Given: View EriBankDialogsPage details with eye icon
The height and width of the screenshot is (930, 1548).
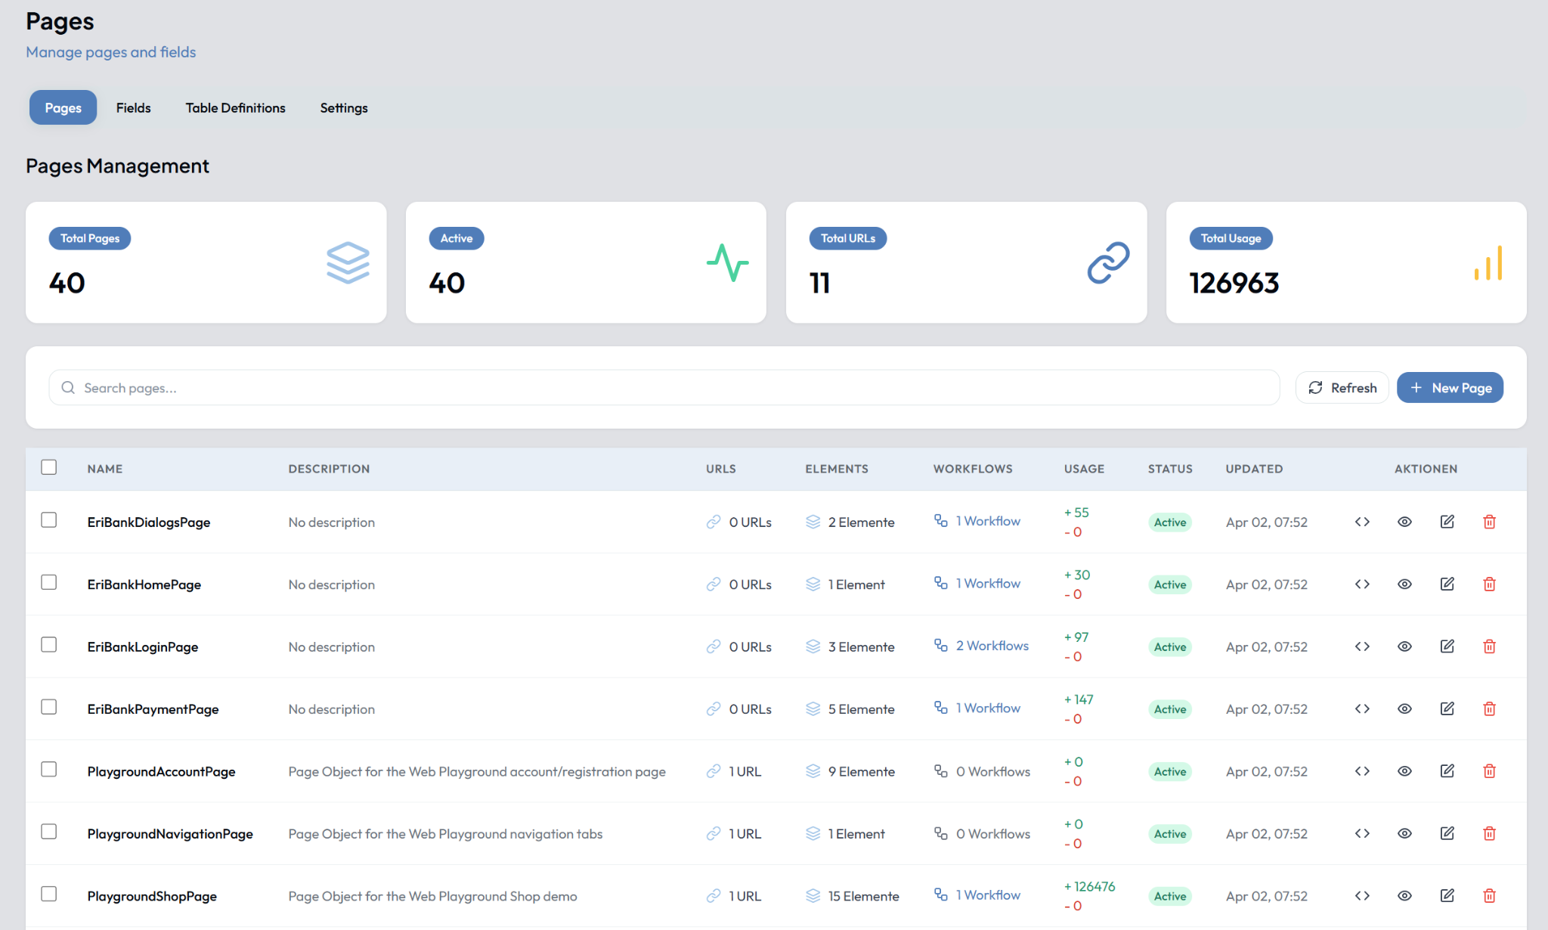Looking at the screenshot, I should (1404, 522).
